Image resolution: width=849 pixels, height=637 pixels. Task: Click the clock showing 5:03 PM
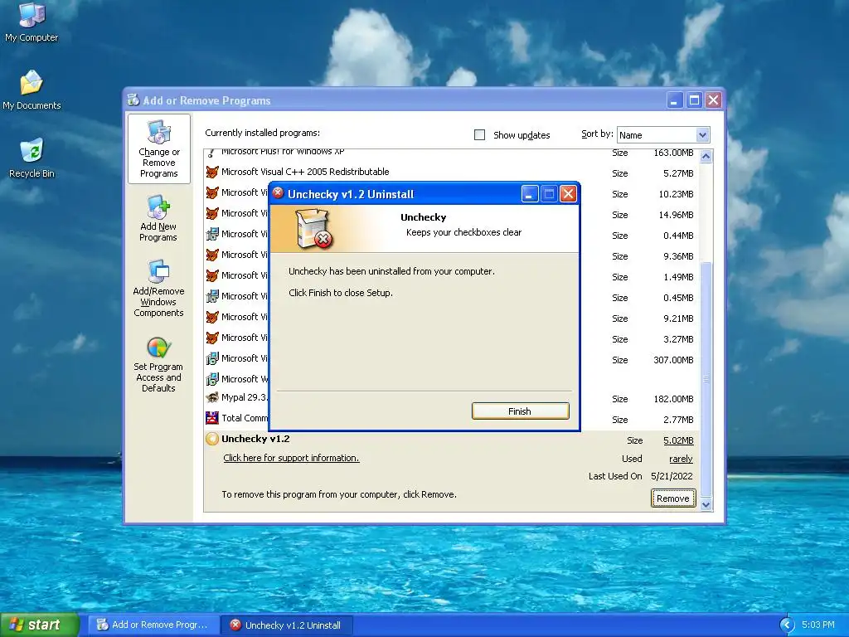[x=818, y=625]
